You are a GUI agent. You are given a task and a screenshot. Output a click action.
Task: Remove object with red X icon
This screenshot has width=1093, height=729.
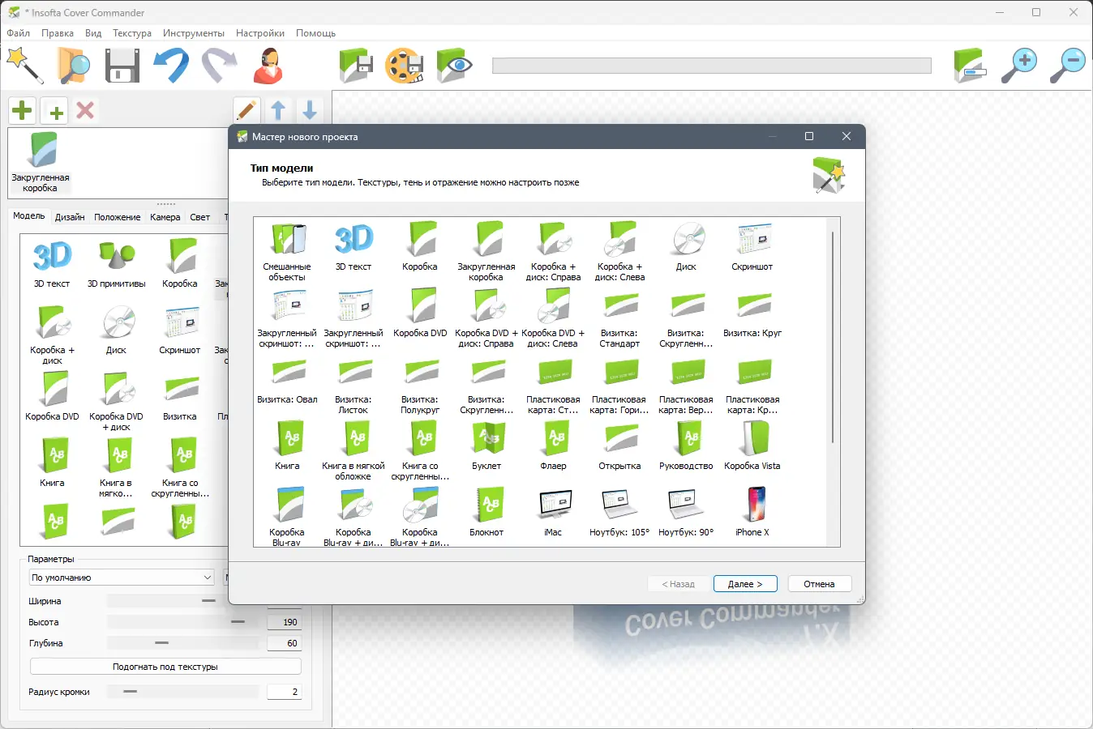85,110
